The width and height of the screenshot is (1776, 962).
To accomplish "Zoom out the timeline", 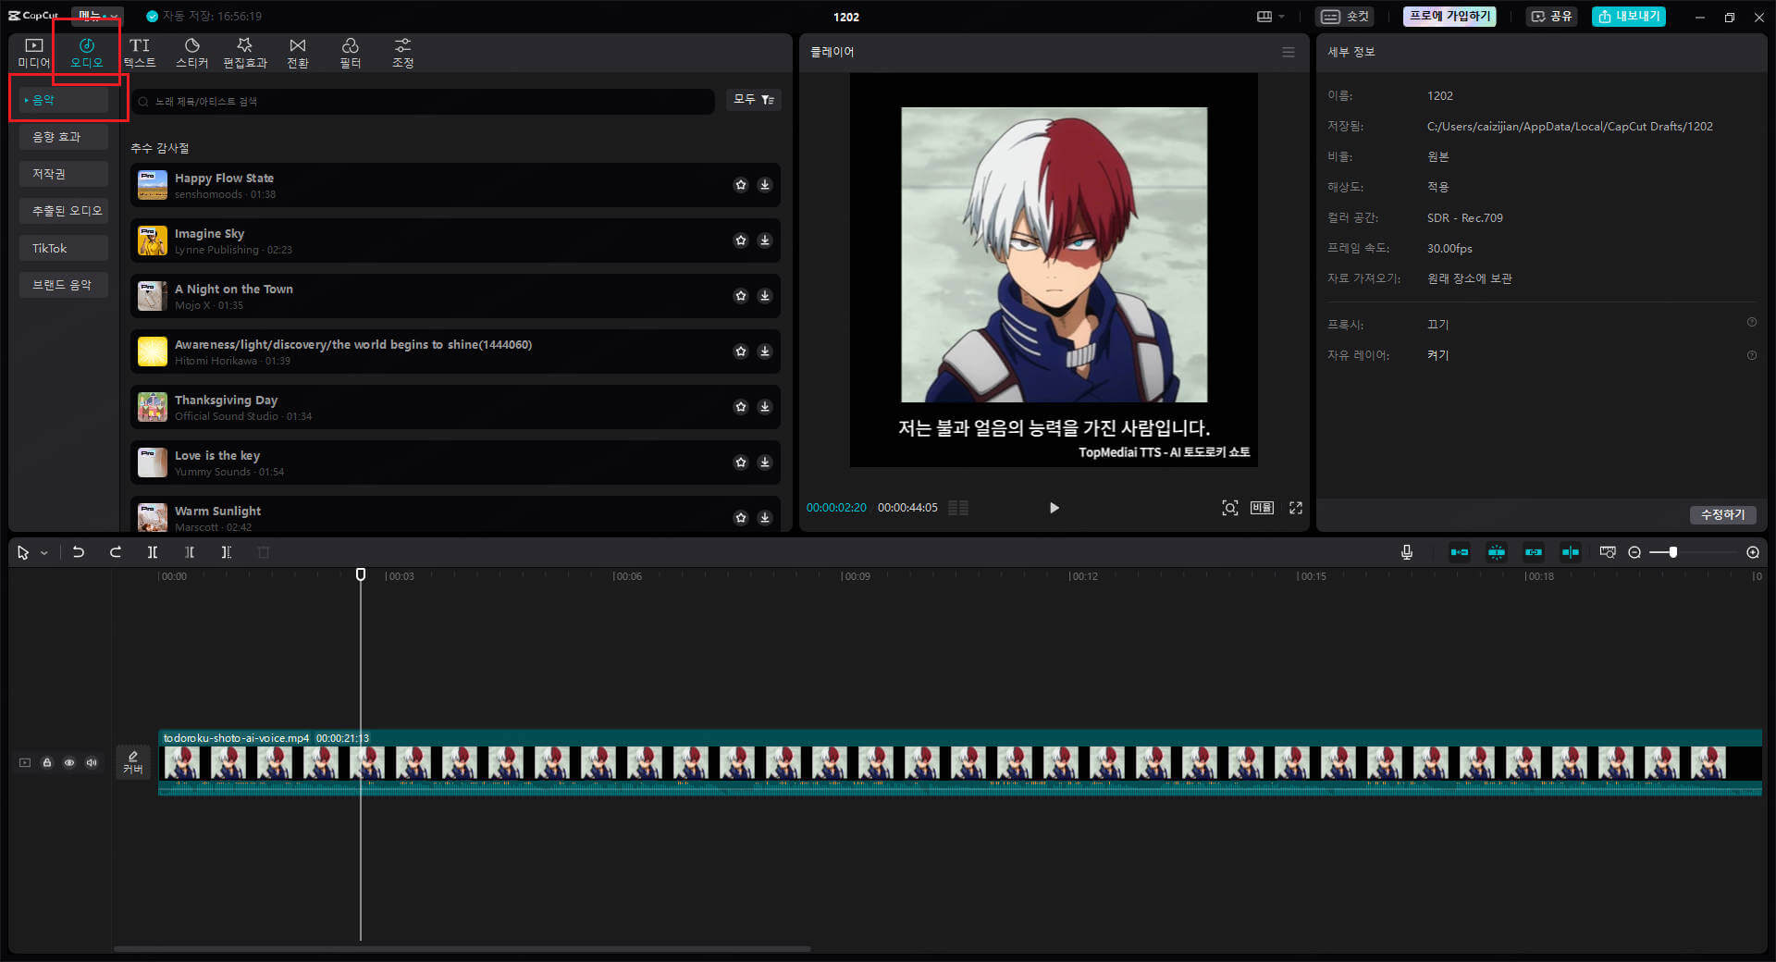I will click(1634, 552).
